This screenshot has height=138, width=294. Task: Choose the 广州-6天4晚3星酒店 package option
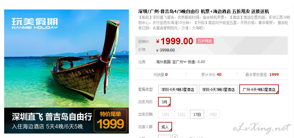tap(259, 89)
